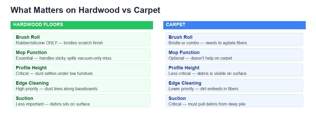Image resolution: width=316 pixels, height=115 pixels.
Task: Select the hardwood Suction card
Action: pyautogui.click(x=82, y=101)
